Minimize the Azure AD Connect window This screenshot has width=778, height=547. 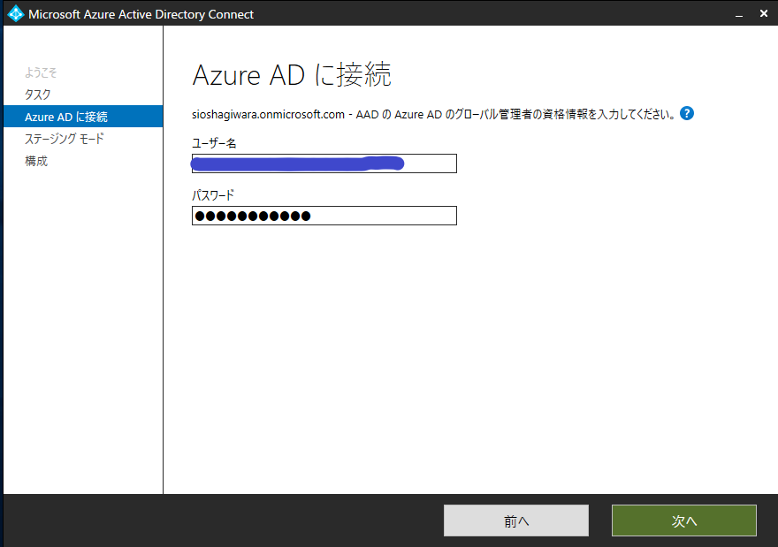pos(739,13)
